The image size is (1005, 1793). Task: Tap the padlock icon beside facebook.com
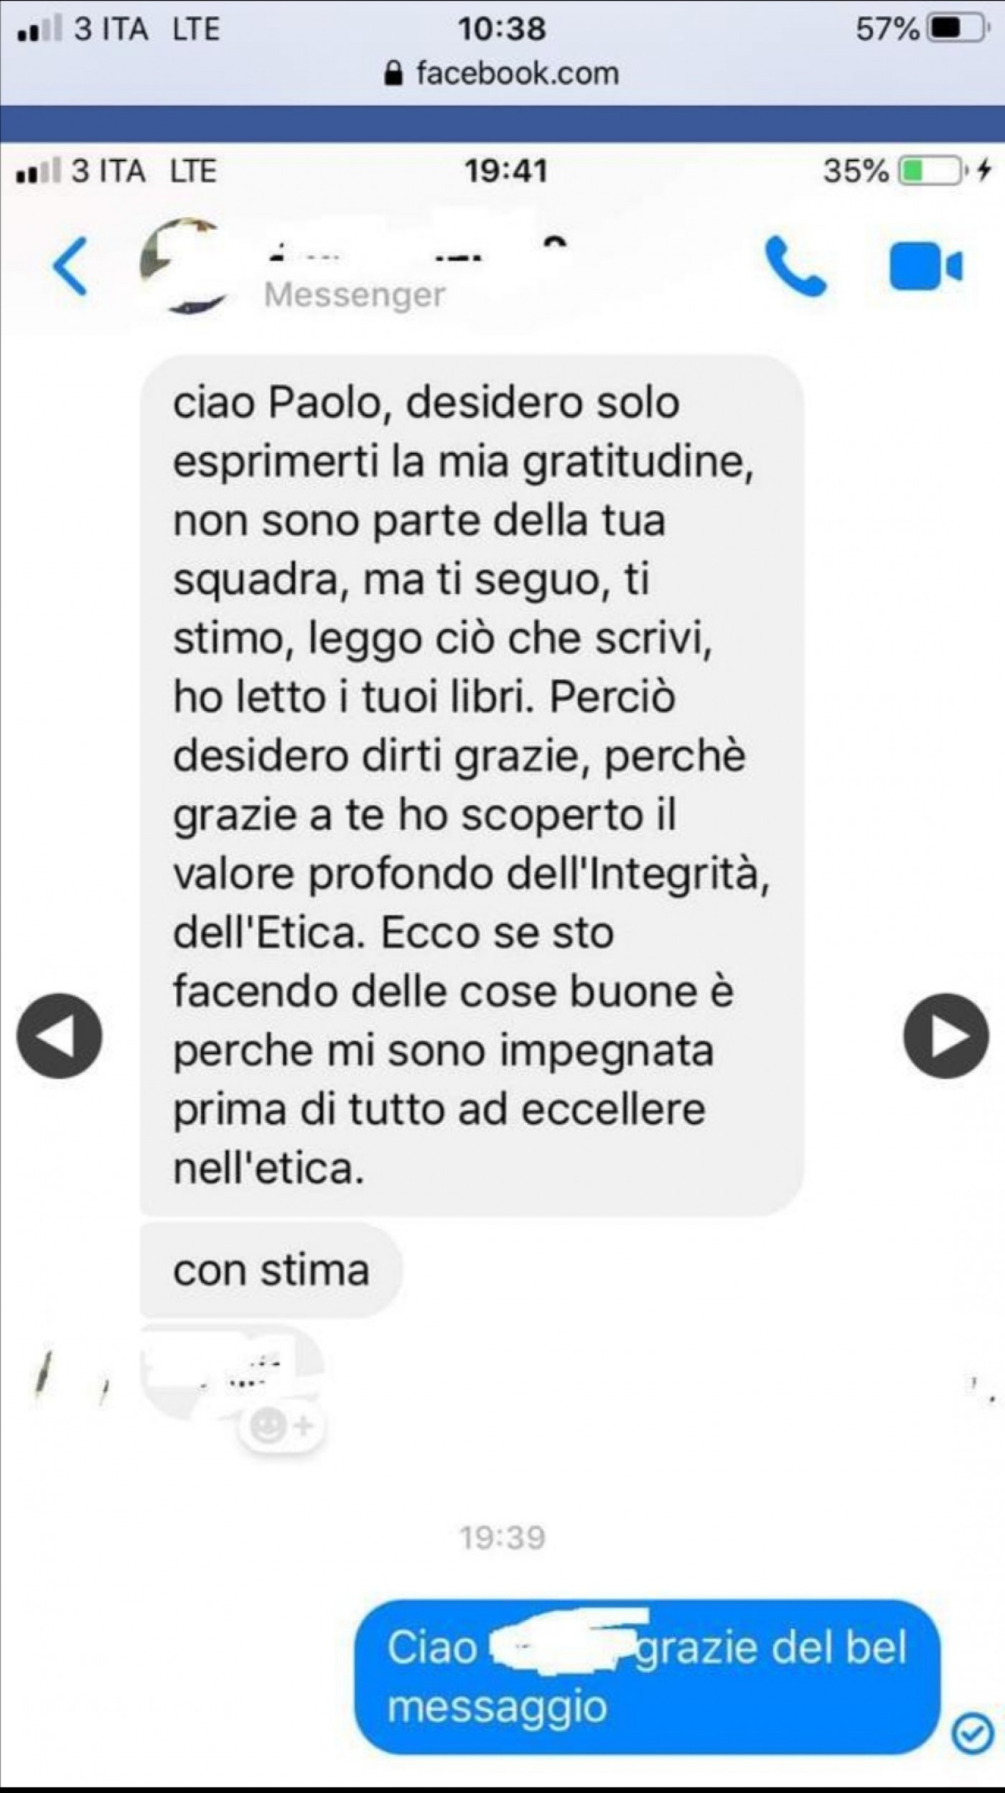(393, 73)
